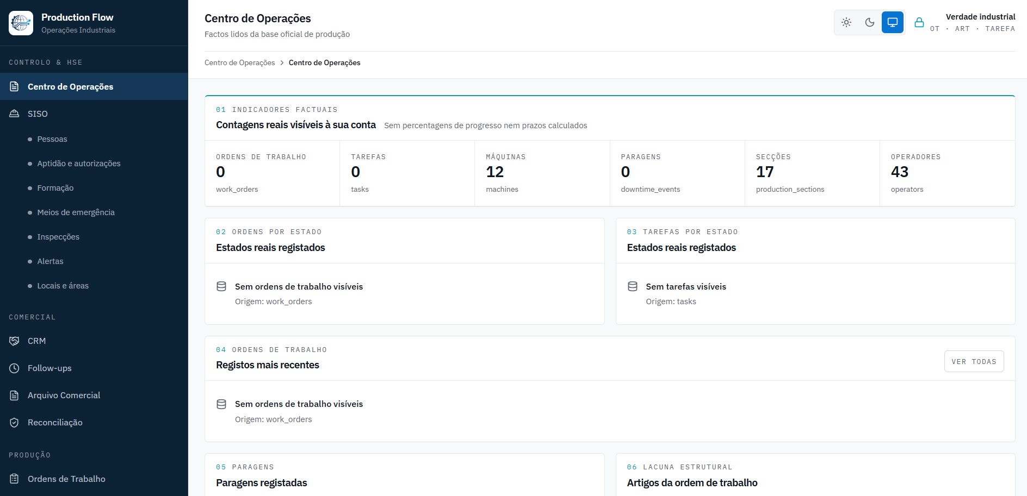Click the 'Production Flow' app title
This screenshot has width=1027, height=496.
[77, 17]
